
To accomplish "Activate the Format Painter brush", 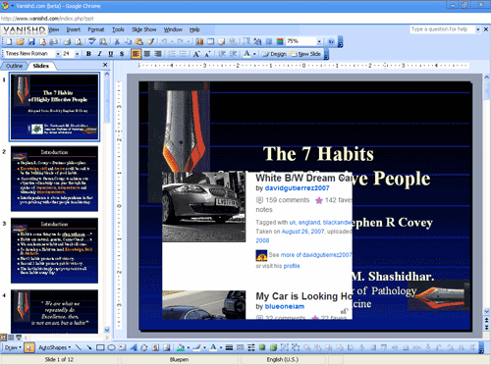I will point(150,41).
